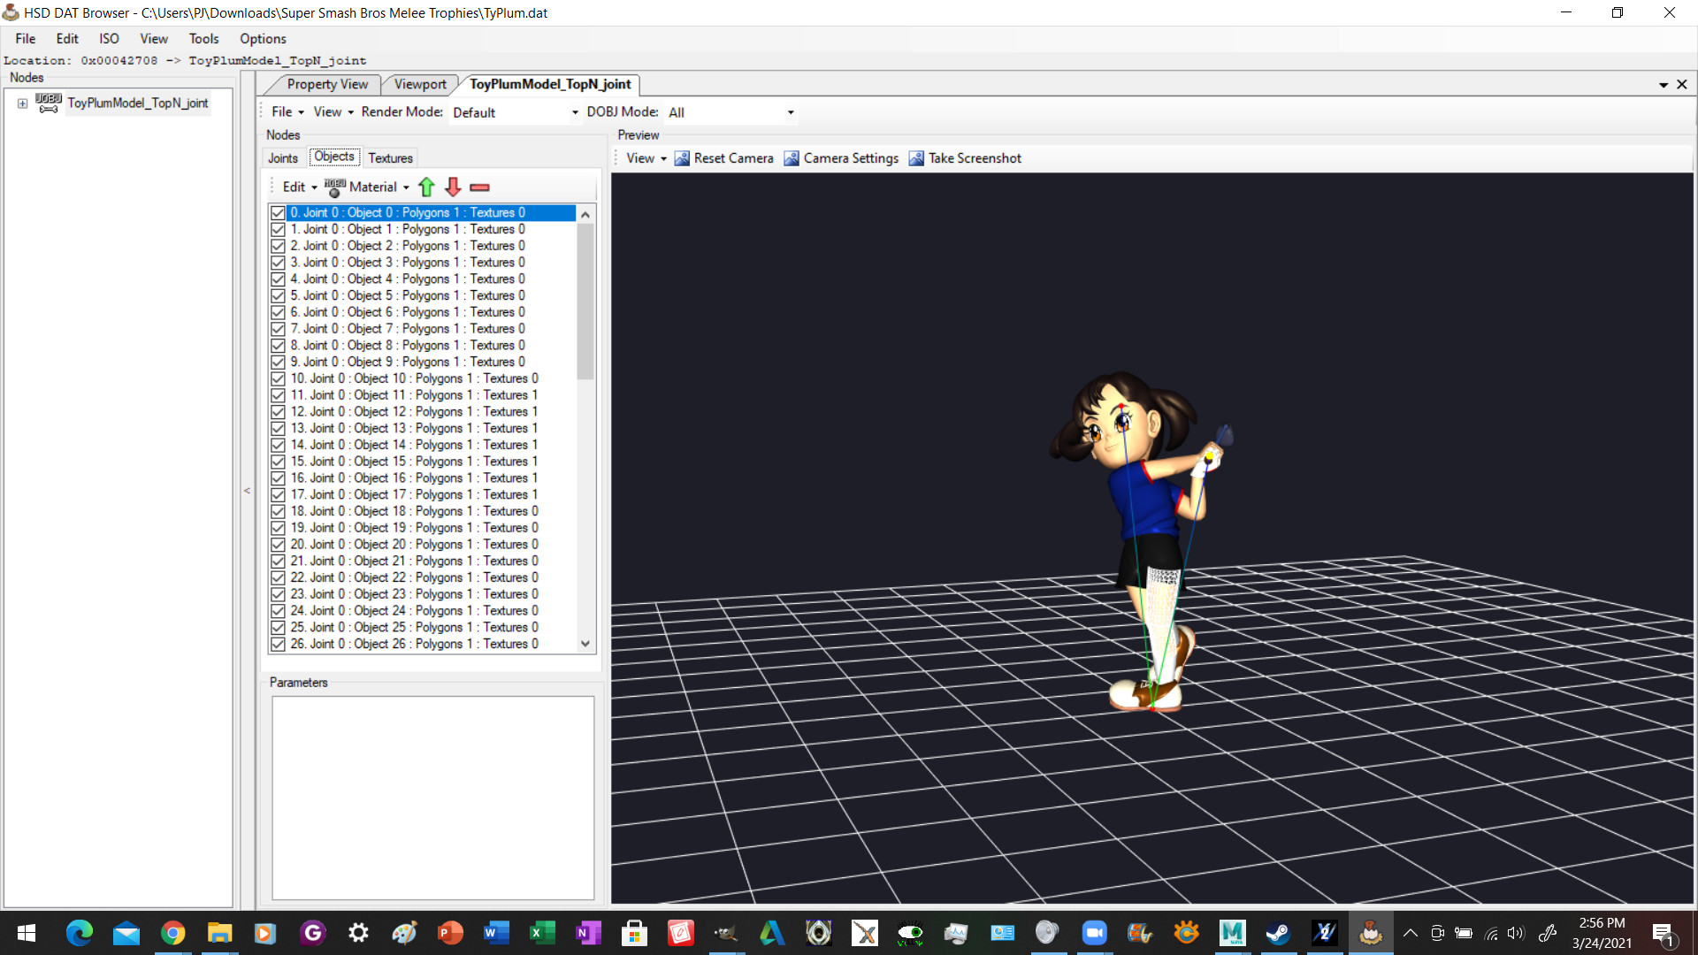Open Microsoft Word from the taskbar
This screenshot has width=1698, height=955.
click(496, 933)
